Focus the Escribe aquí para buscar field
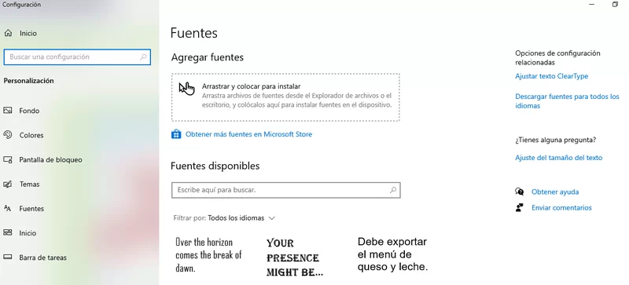The height and width of the screenshot is (285, 629). click(286, 190)
